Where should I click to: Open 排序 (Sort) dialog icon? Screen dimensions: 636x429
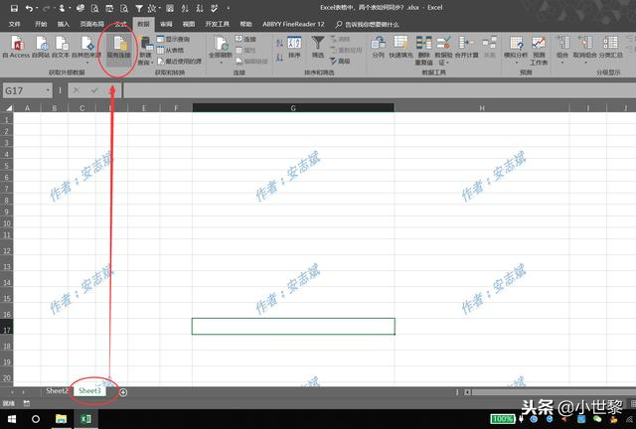[294, 47]
